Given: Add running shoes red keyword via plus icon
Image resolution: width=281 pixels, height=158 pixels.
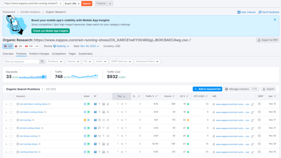Looking at the screenshot, I should pos(18,152).
